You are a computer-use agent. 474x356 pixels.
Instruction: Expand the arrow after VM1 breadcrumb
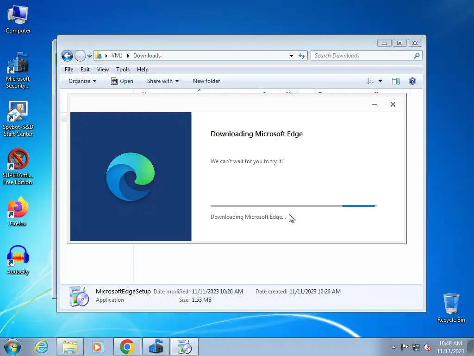tap(128, 56)
